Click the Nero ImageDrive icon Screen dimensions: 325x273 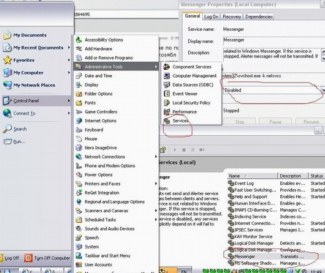(78, 148)
